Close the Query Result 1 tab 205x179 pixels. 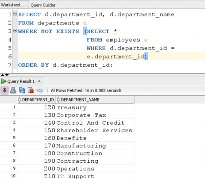39,81
